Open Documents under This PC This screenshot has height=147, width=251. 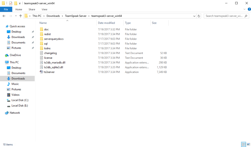click(x=18, y=73)
